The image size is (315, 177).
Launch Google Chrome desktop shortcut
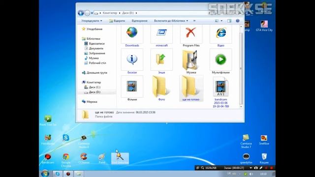point(65,160)
